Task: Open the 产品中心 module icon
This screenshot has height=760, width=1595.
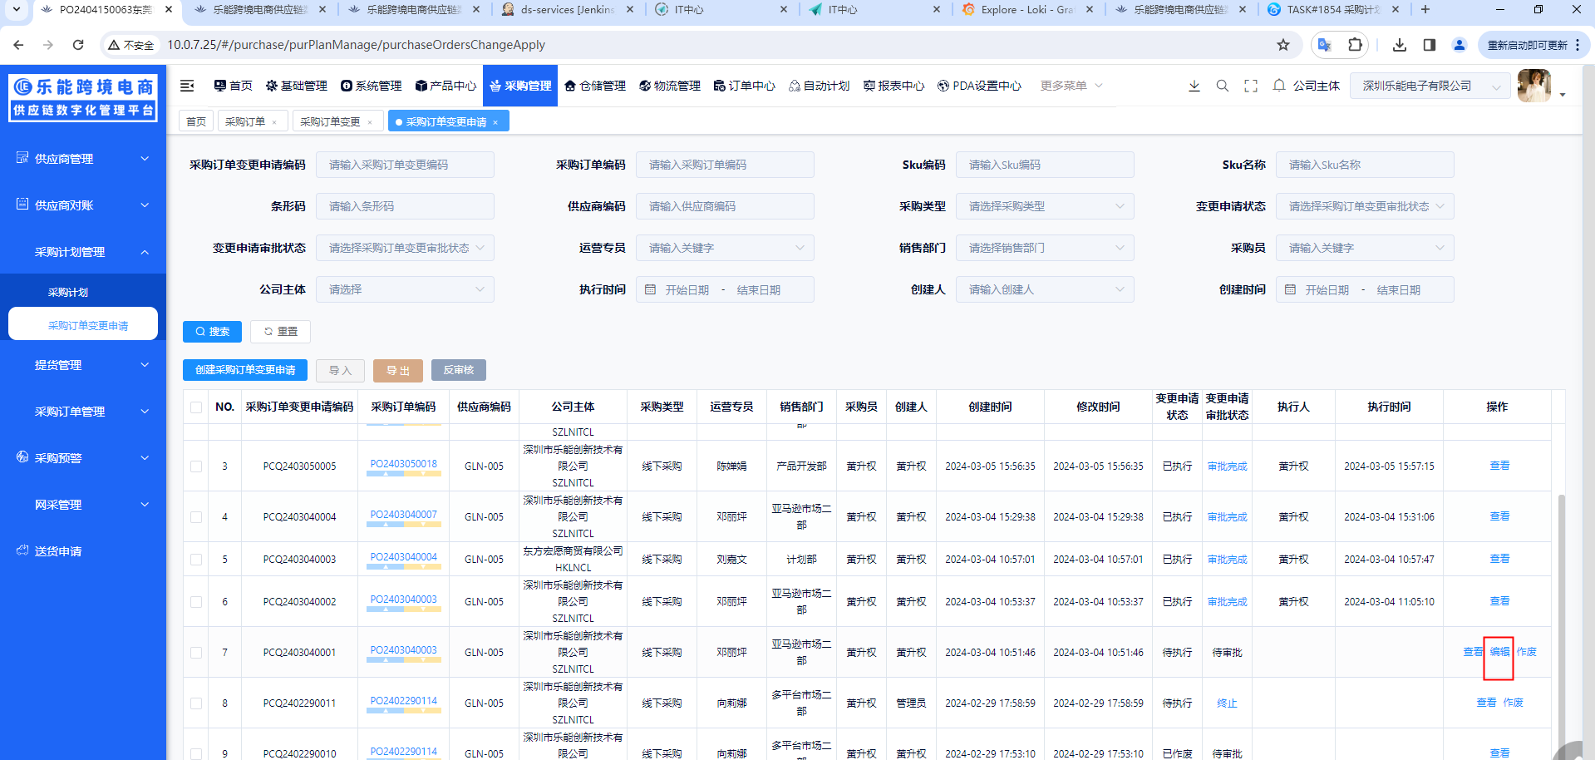Action: click(422, 85)
